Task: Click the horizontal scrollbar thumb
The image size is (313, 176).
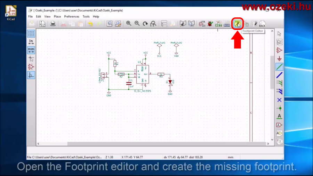Action: (x=166, y=144)
